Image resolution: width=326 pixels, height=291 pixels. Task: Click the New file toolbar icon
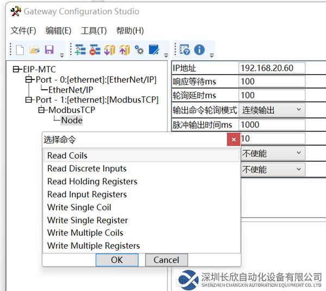click(20, 50)
